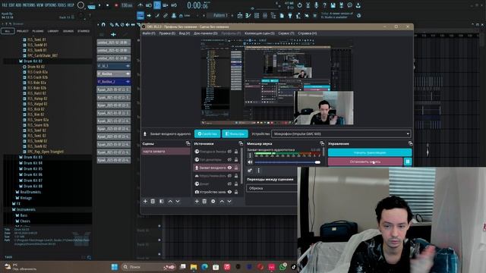Delete selected source with Sources trash icon

[x=204, y=201]
